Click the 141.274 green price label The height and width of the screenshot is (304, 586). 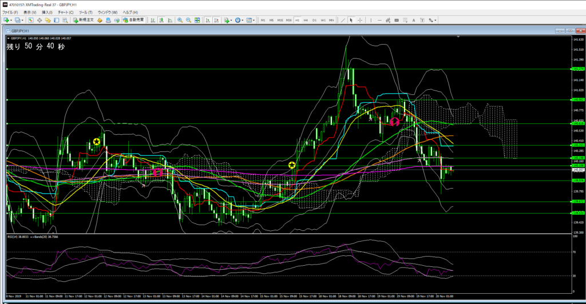[x=578, y=69]
